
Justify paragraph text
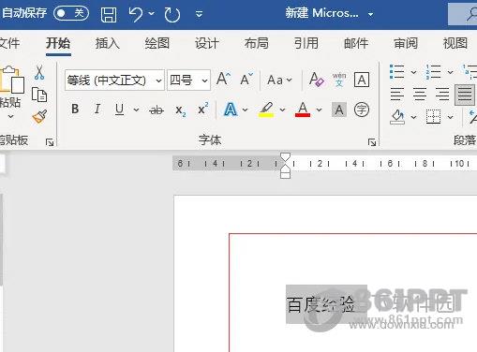[465, 95]
